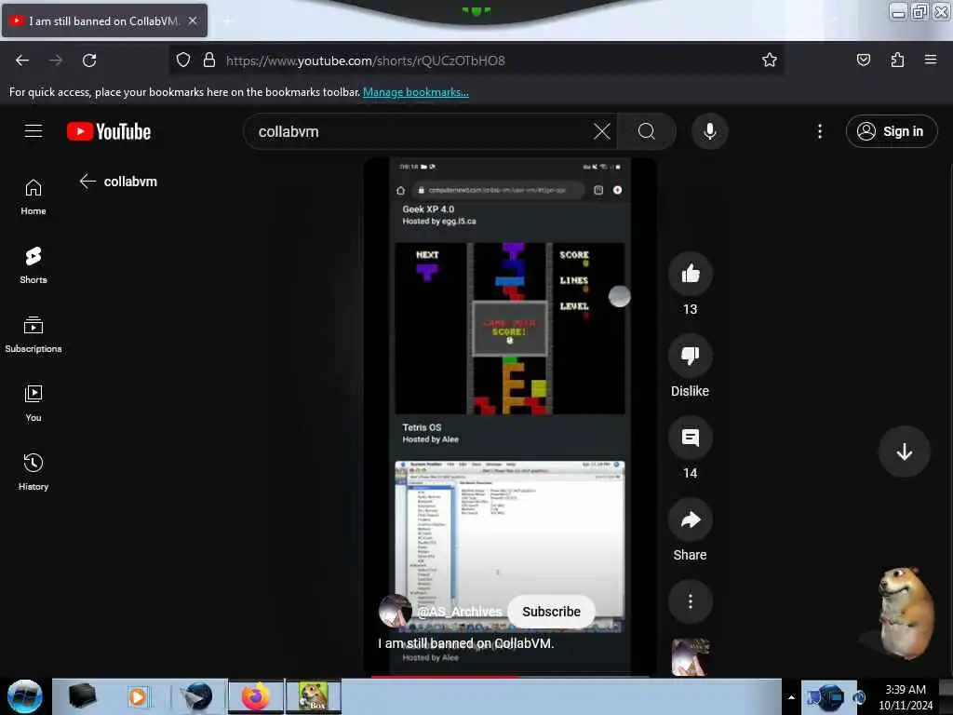
Task: Share this Short
Action: [x=690, y=519]
